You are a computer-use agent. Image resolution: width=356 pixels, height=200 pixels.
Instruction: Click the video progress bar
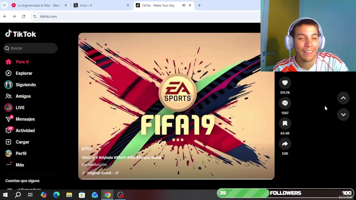(x=176, y=179)
